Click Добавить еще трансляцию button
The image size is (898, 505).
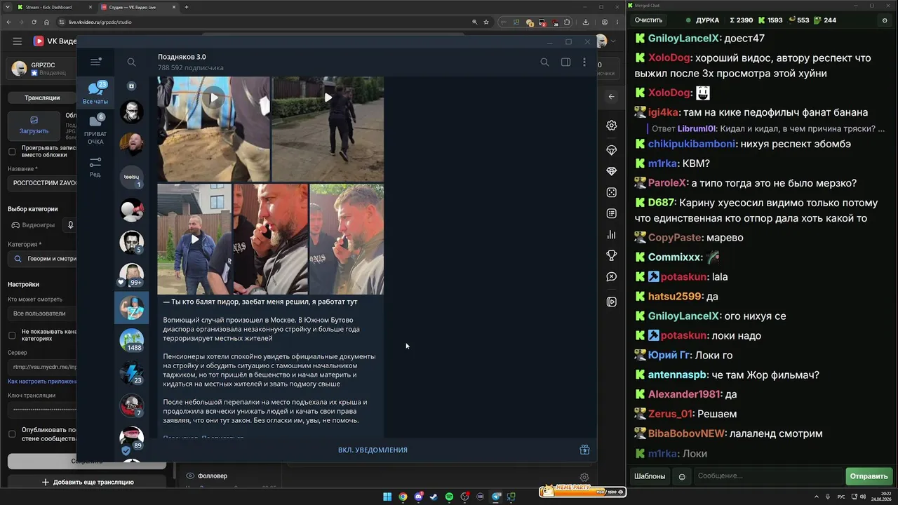coord(87,483)
